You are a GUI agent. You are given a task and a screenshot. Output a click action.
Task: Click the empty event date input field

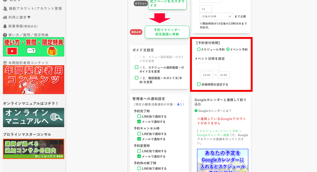(x=208, y=66)
